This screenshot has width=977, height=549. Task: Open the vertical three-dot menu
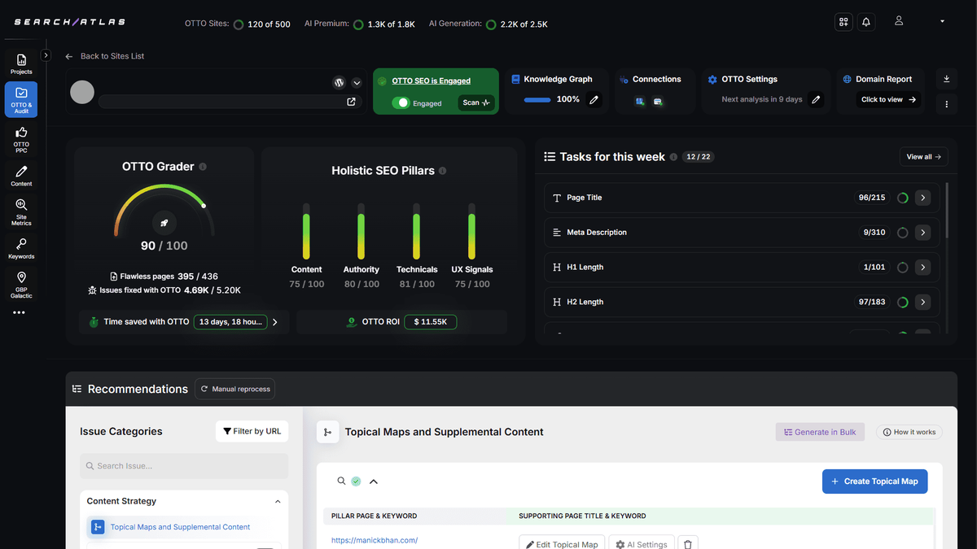pos(946,104)
